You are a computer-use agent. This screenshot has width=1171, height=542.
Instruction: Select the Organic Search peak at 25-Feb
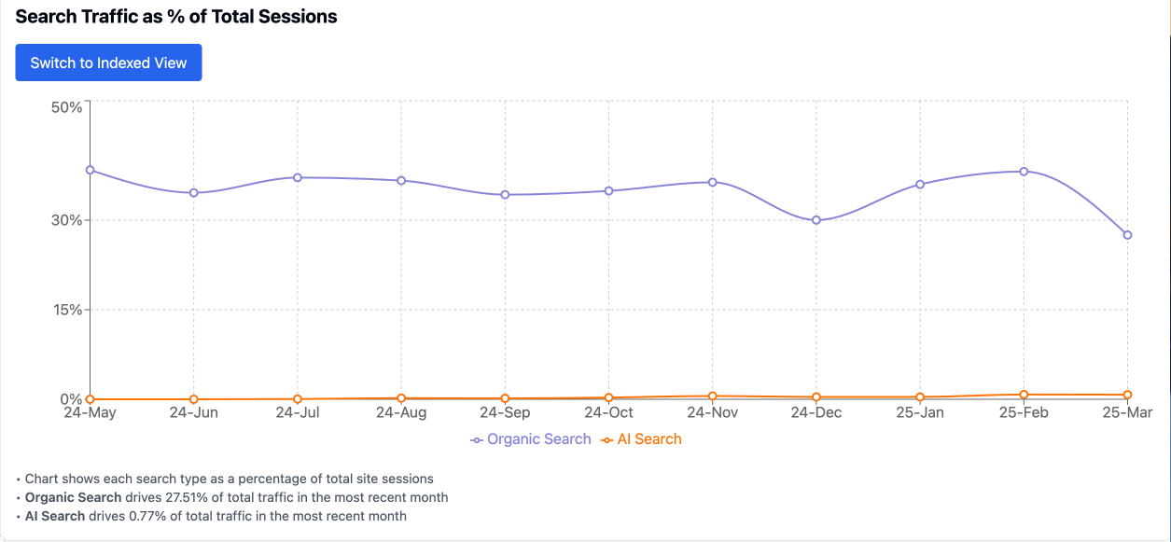pos(1023,172)
